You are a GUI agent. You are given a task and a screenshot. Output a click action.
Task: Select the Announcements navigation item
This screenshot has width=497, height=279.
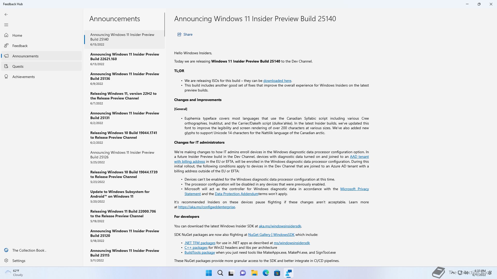(41, 56)
